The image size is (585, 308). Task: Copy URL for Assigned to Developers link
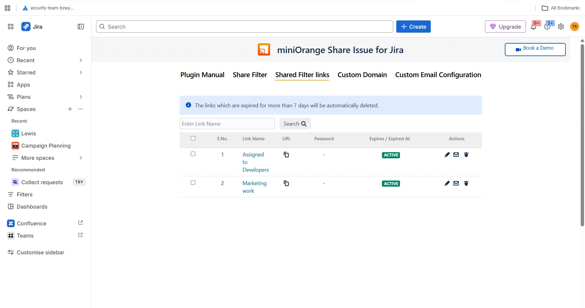(286, 155)
